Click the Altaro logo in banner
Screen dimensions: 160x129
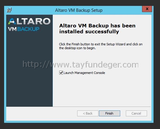[x=29, y=24]
